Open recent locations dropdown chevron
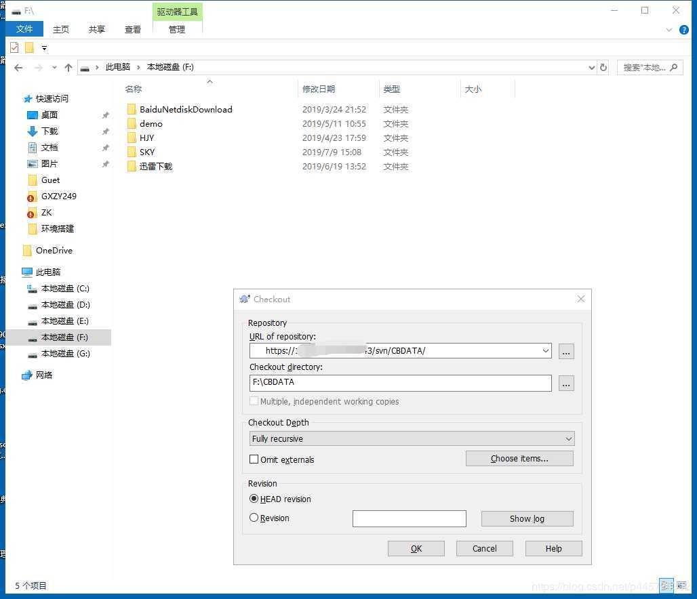This screenshot has height=599, width=697. coord(54,68)
